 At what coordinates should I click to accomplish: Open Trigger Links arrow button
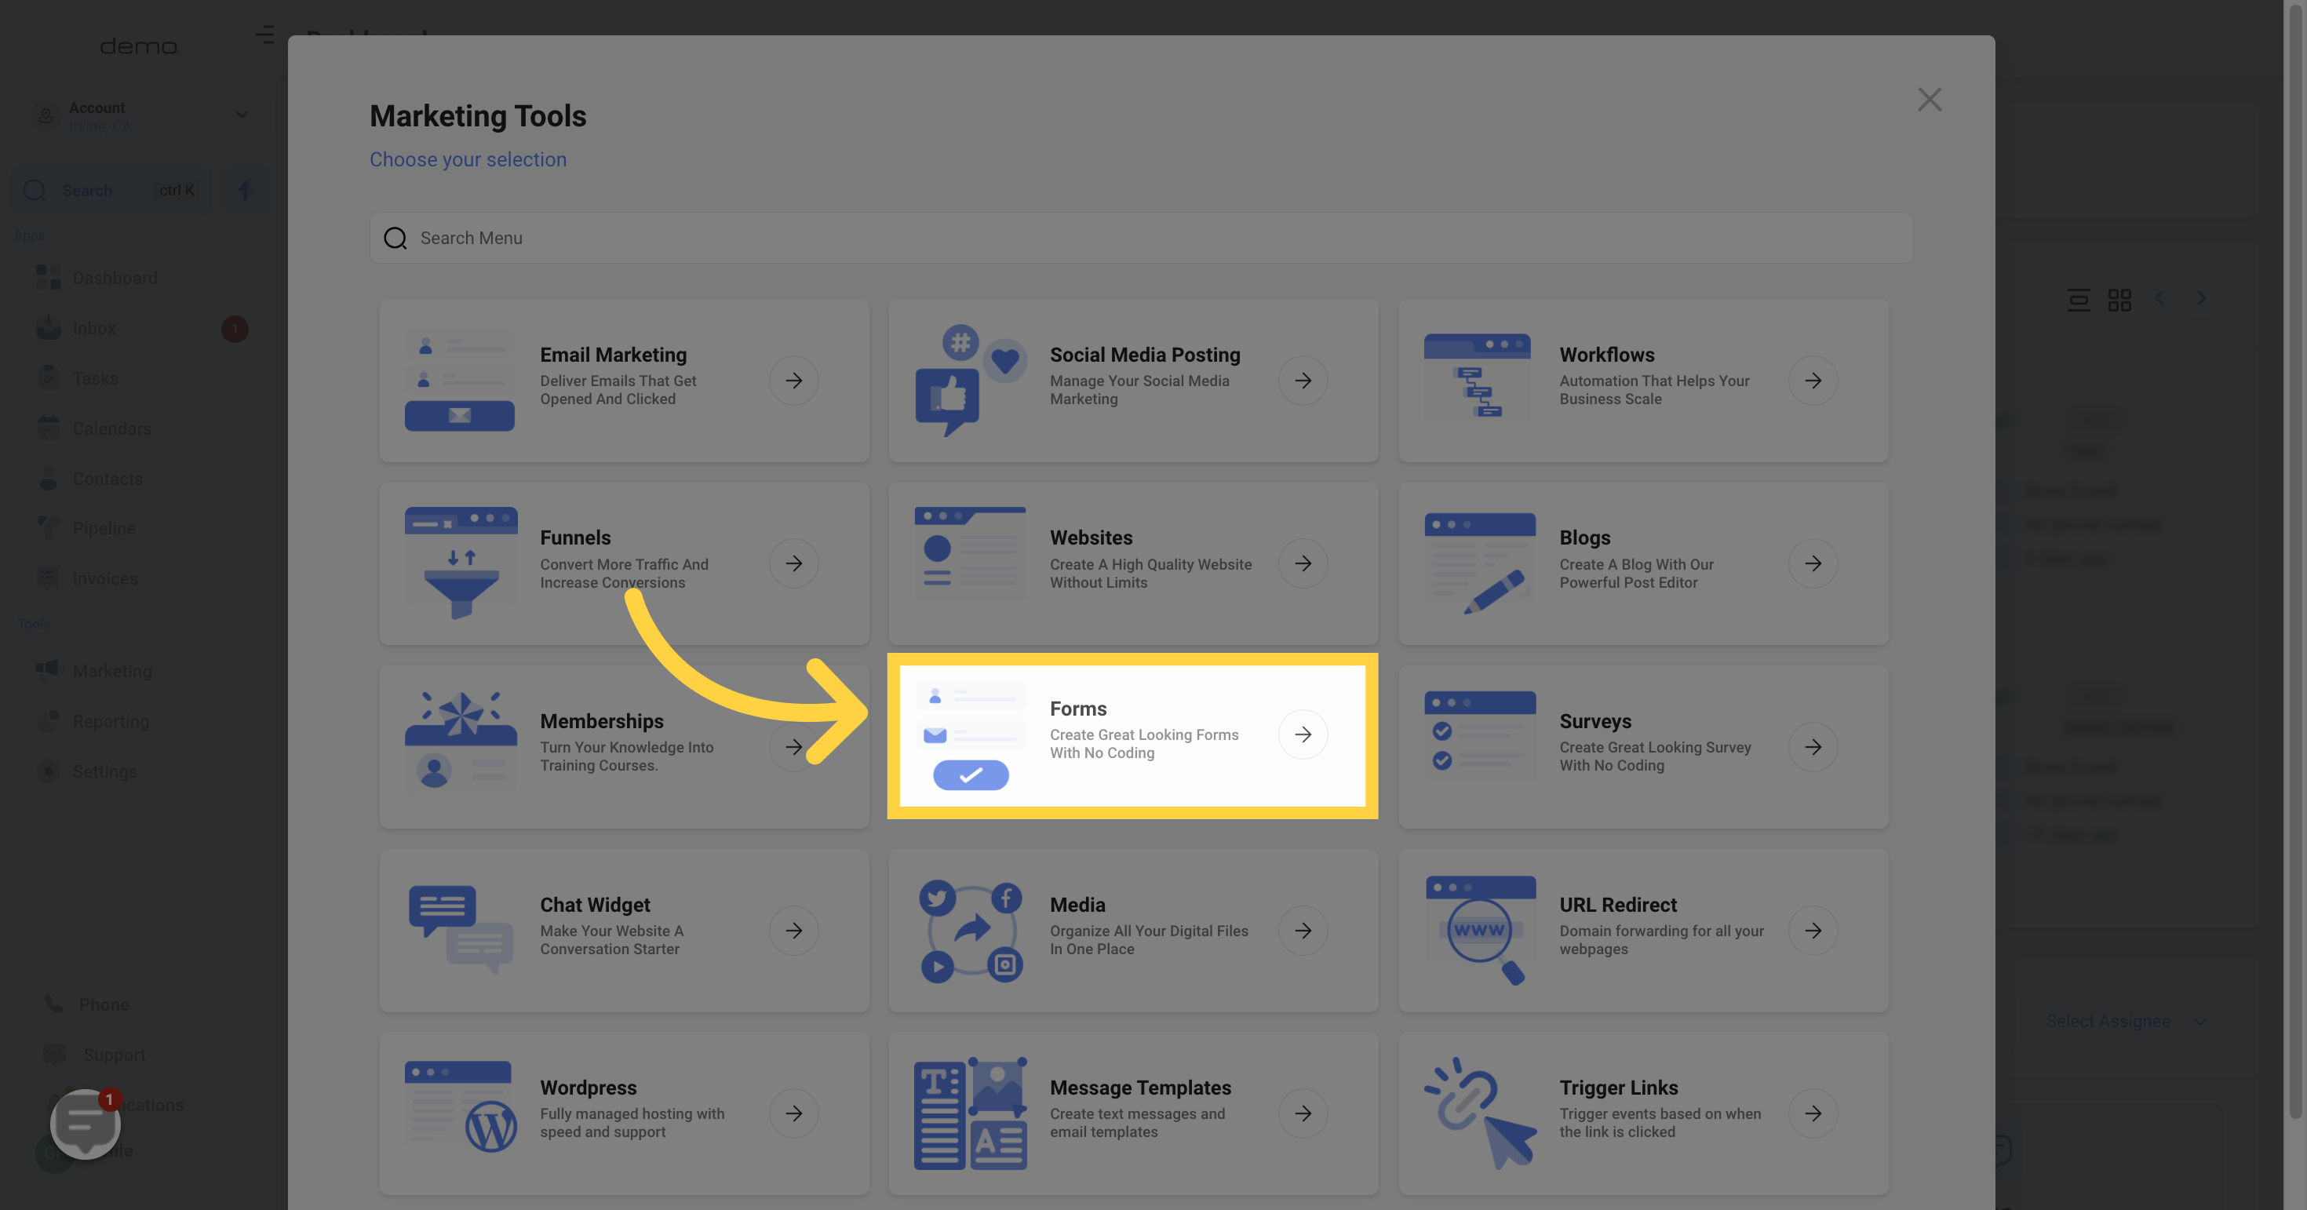pos(1813,1113)
